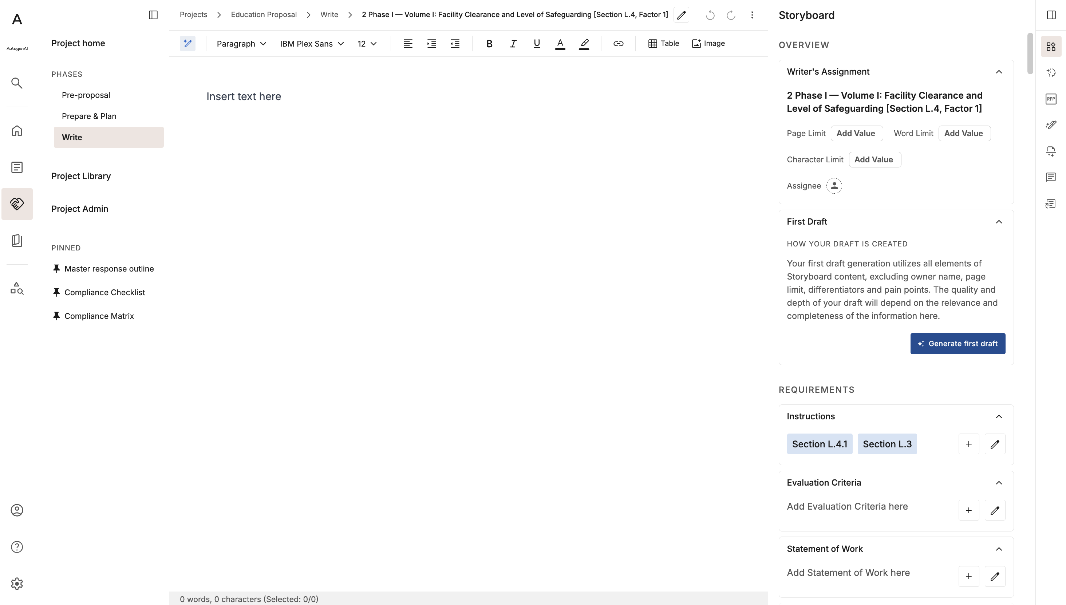Toggle bold formatting

coord(489,44)
